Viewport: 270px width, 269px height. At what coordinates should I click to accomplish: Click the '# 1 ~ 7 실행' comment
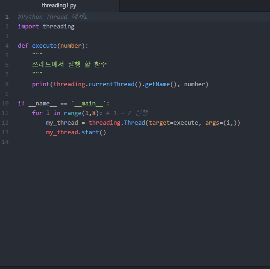click(x=127, y=113)
